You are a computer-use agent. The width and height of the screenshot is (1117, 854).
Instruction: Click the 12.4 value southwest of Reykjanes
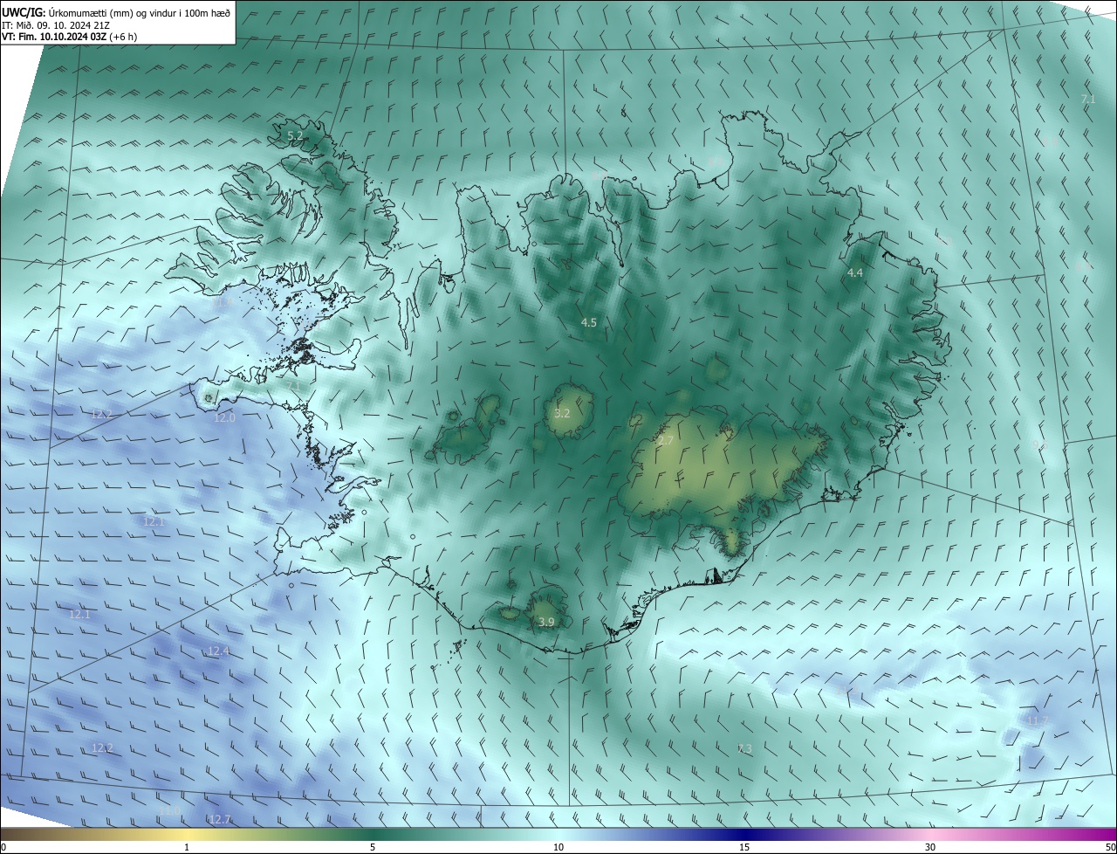click(218, 651)
